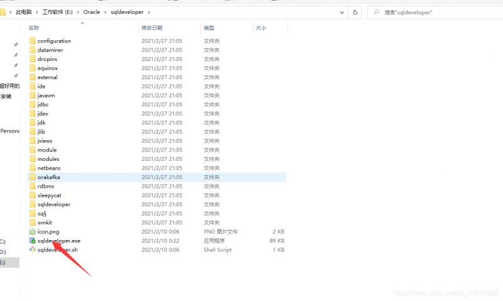The image size is (503, 301).
Task: Focus the 搜索"sqldeveloper" search box
Action: 435,12
